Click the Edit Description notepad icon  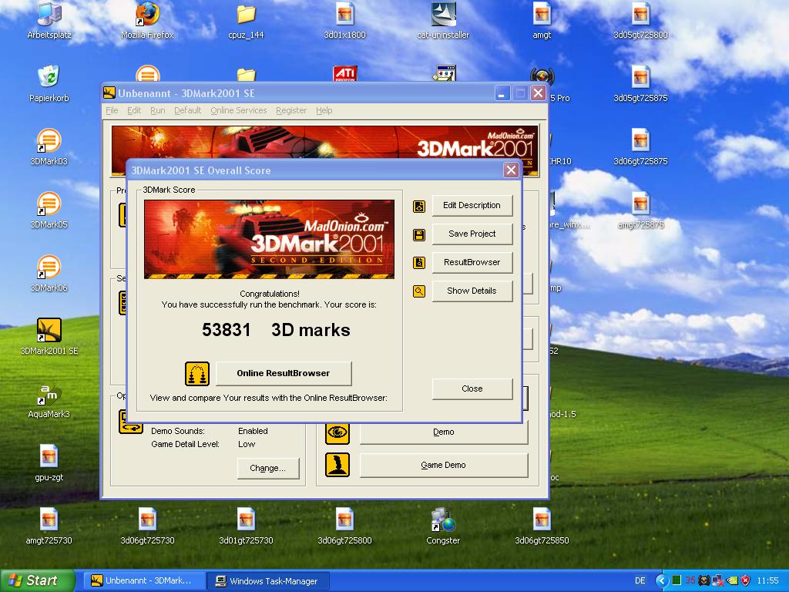point(419,207)
